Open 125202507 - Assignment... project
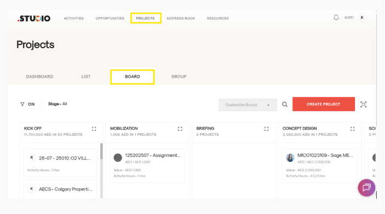The width and height of the screenshot is (385, 214). pos(153,155)
